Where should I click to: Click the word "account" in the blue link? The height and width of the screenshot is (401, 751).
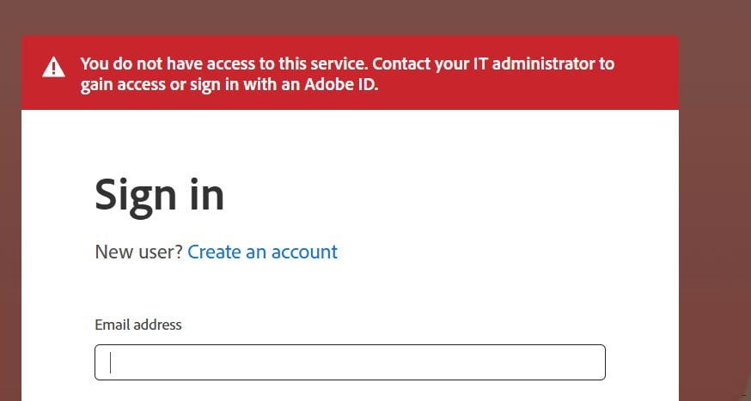(304, 252)
